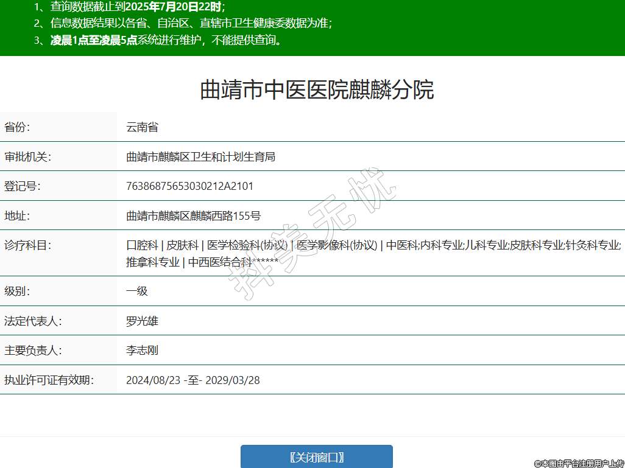Image resolution: width=625 pixels, height=468 pixels.
Task: Click the registration number 76386875653030212A2101
Action: coord(189,186)
